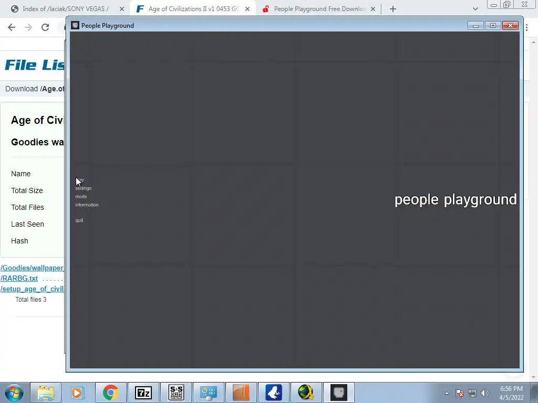Open the blue bird taskbar application
Screen dimensions: 538x403
click(273, 393)
